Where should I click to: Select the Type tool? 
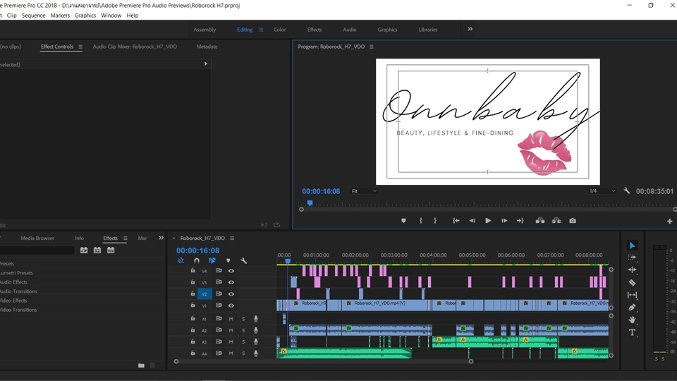pos(632,332)
